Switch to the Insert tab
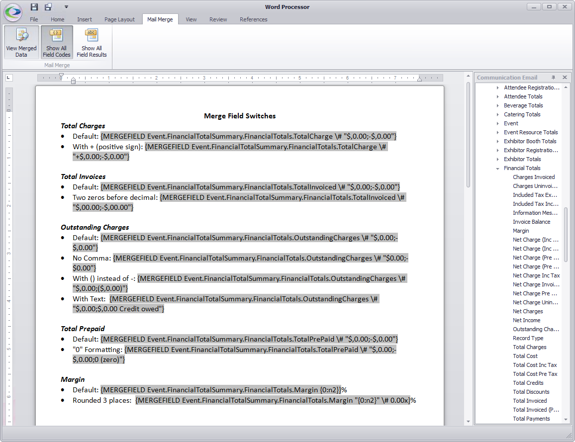Viewport: 575px width, 442px height. [85, 19]
